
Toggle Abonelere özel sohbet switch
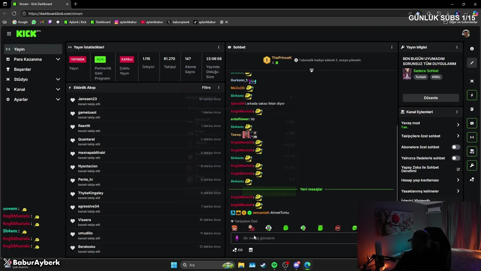455,147
